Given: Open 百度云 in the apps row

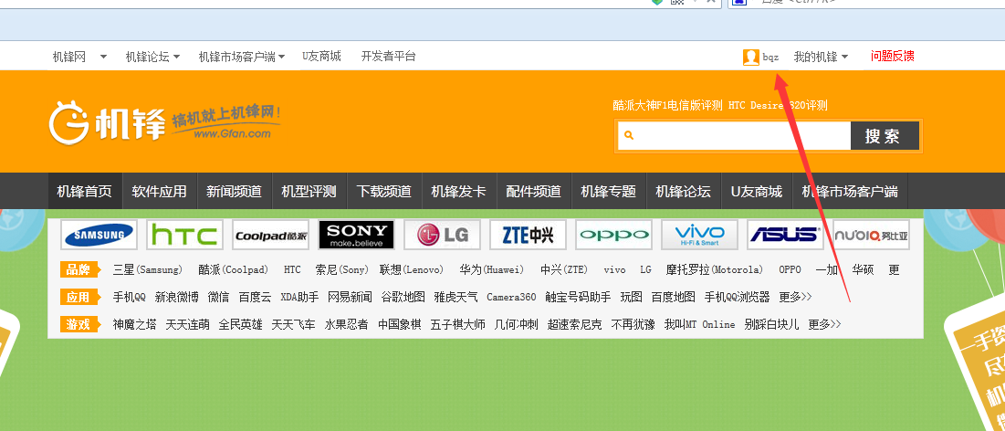Looking at the screenshot, I should (x=255, y=297).
